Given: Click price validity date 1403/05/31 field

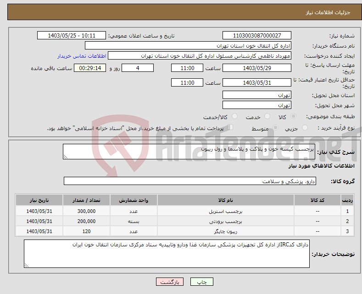Looking at the screenshot, I should [x=257, y=82].
